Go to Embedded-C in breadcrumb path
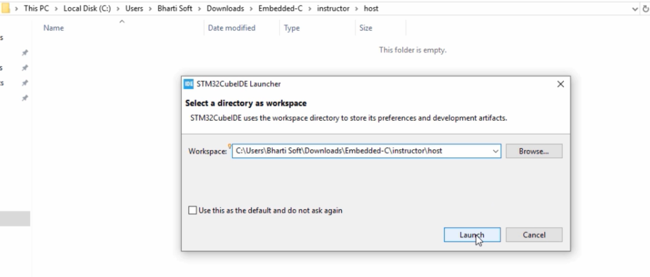Viewport: 650px width, 277px height. (x=281, y=9)
